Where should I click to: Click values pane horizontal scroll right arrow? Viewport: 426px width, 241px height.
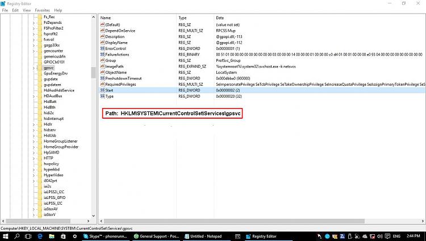pos(423,221)
